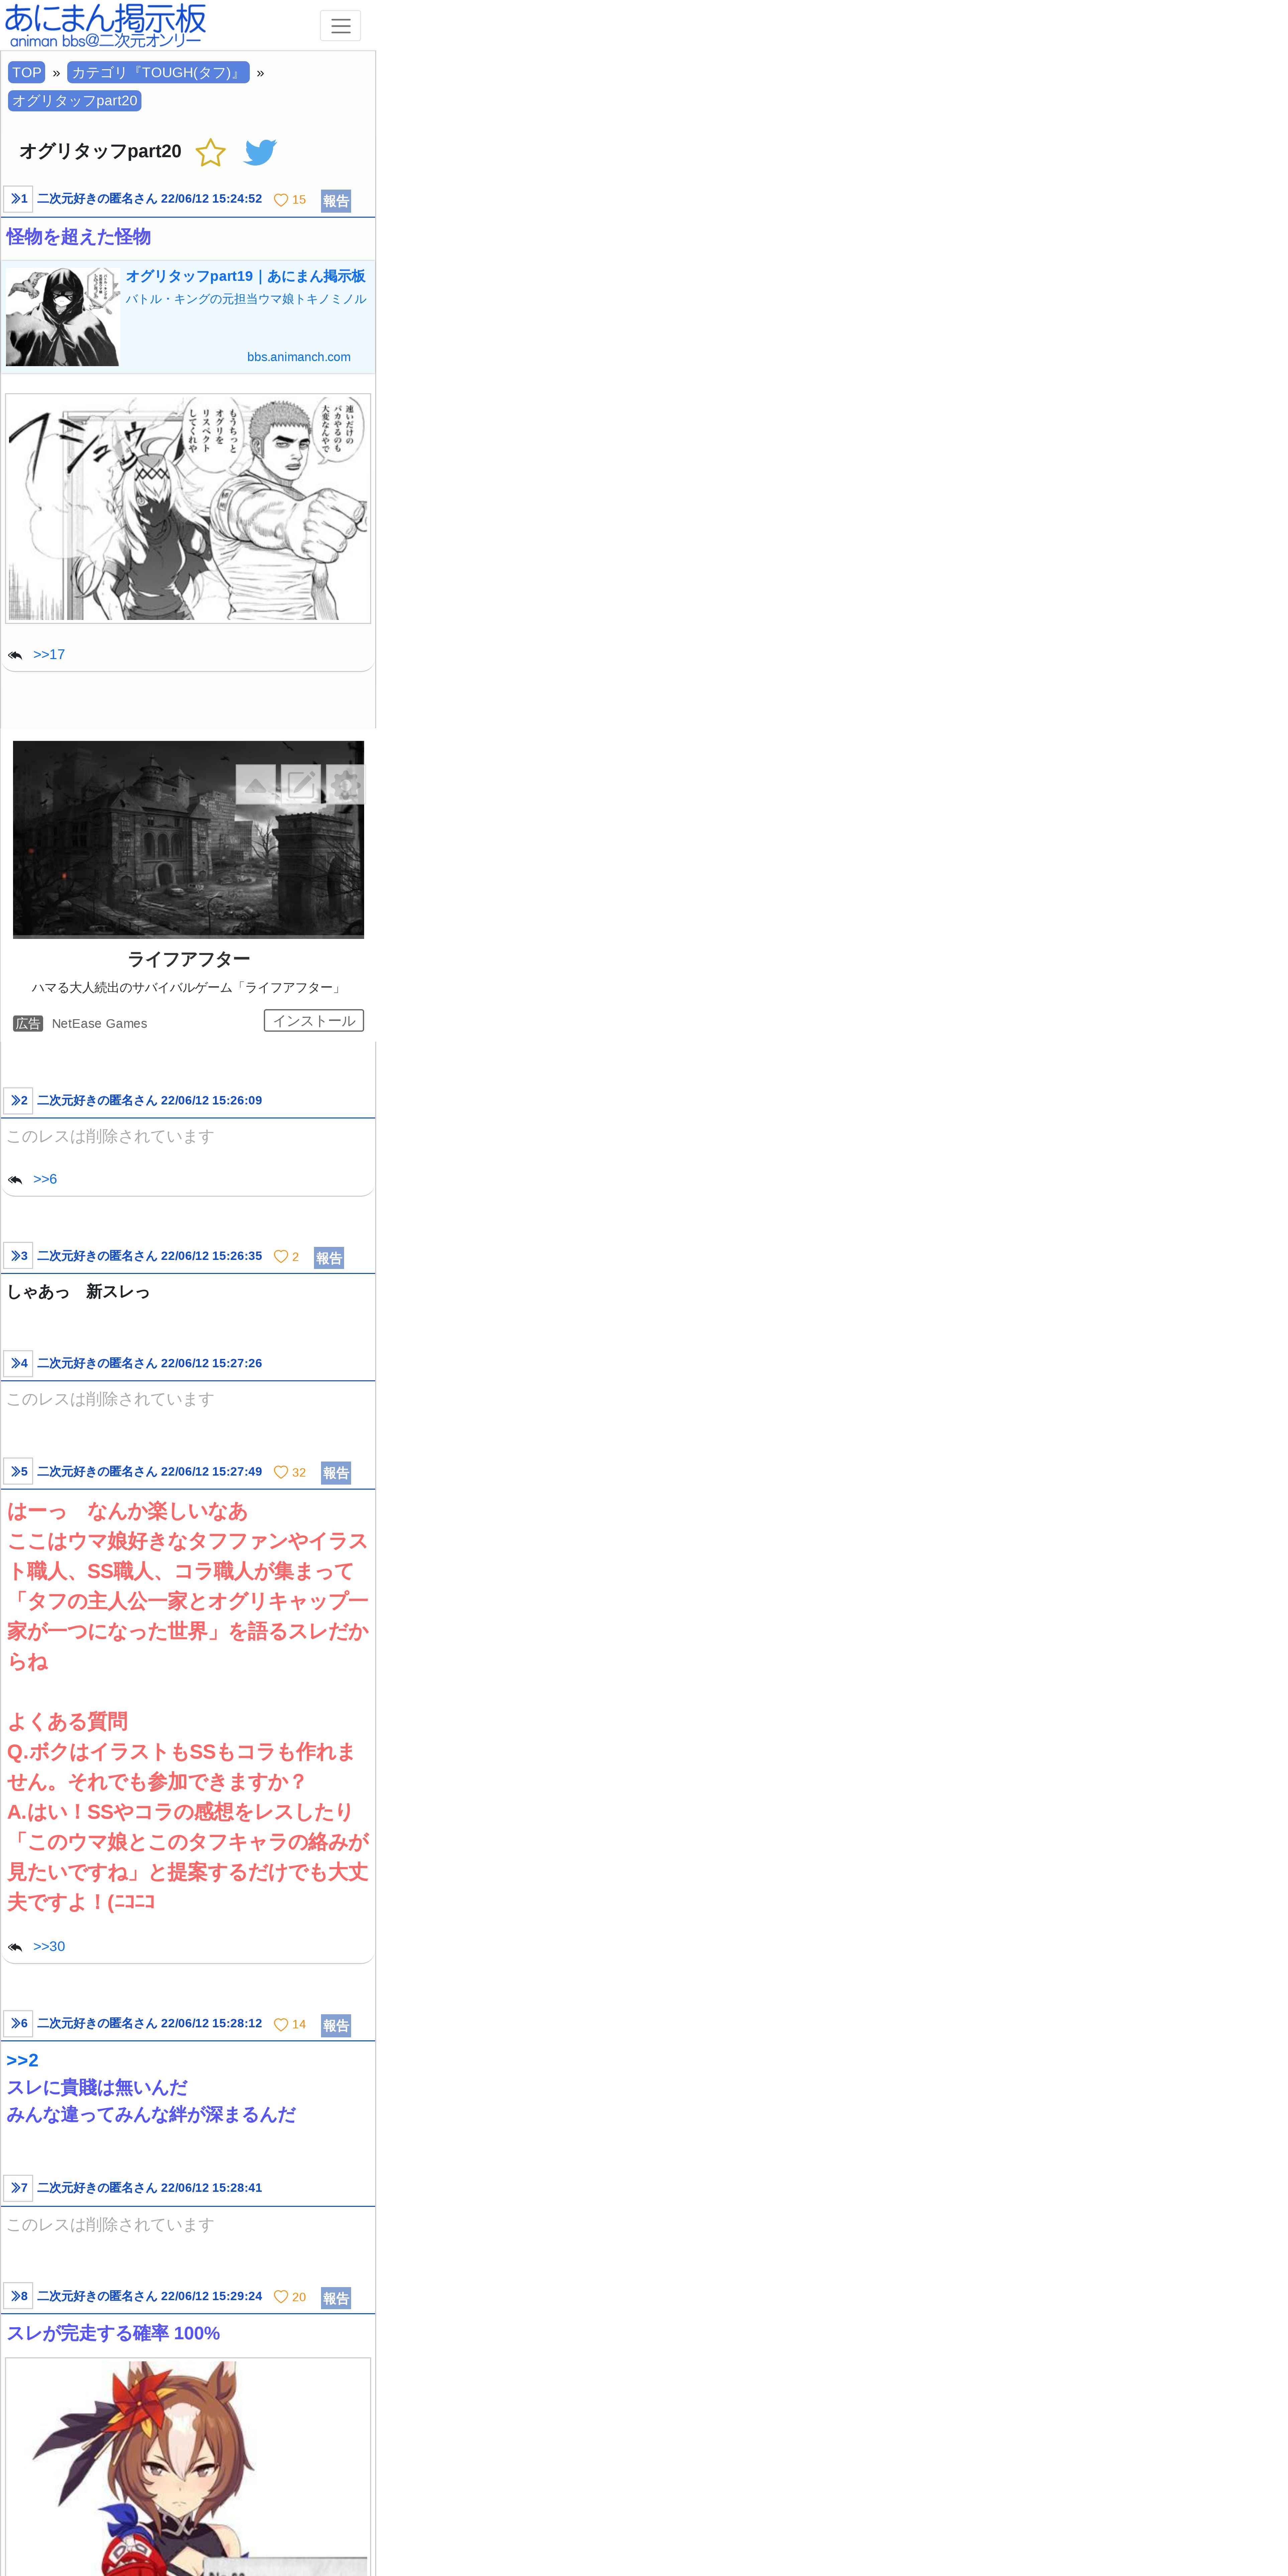Click the 広告 ad label
The width and height of the screenshot is (1288, 2576).
[x=28, y=1024]
